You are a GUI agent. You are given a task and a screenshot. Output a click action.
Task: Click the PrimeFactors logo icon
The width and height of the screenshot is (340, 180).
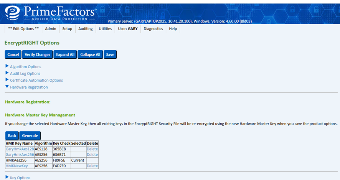12,13
